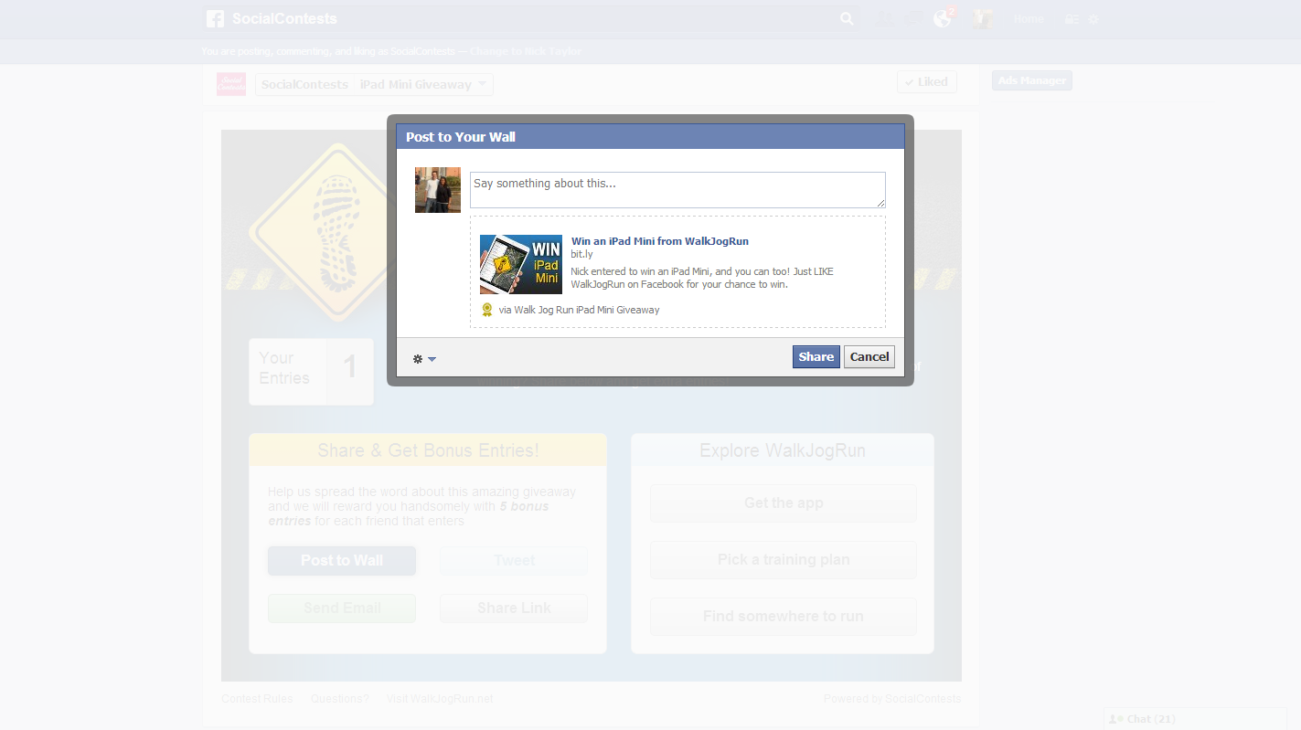Click the SocialContests name in header
Screen dimensions: 1301x730
pyautogui.click(x=284, y=18)
